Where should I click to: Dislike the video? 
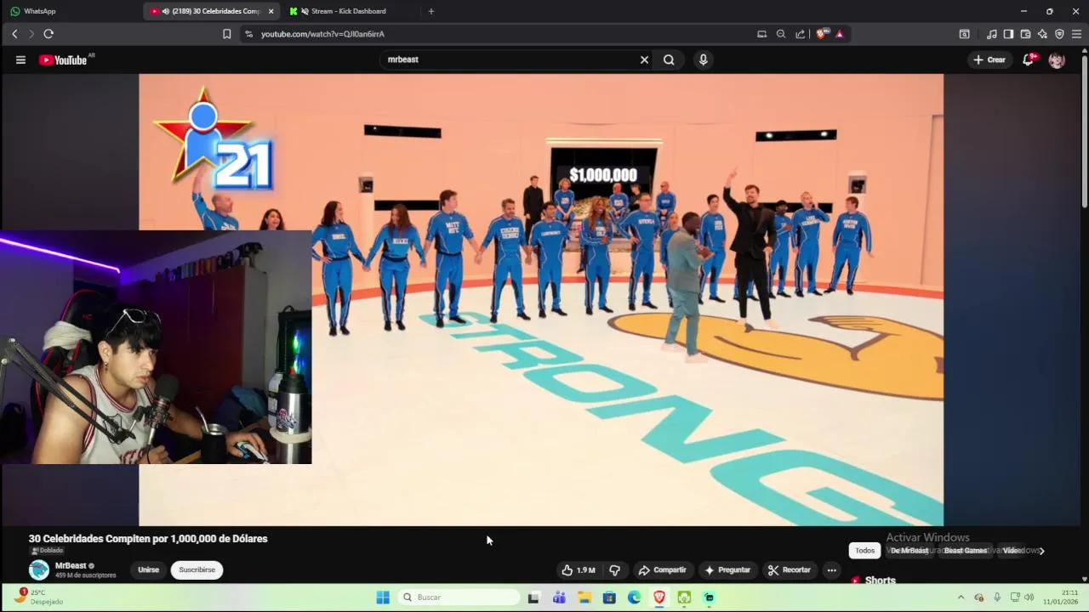(615, 569)
